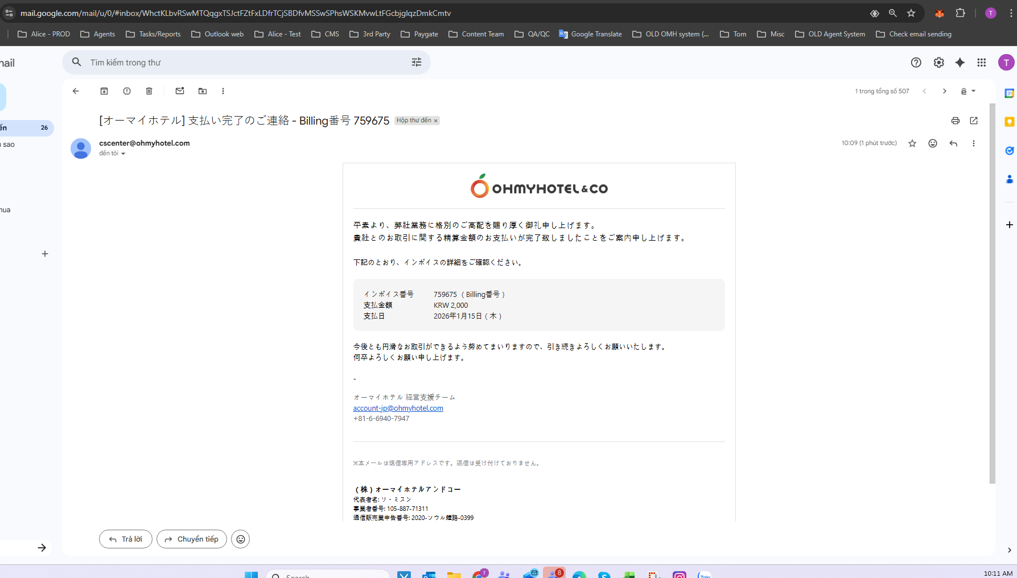Open search filter options

417,63
